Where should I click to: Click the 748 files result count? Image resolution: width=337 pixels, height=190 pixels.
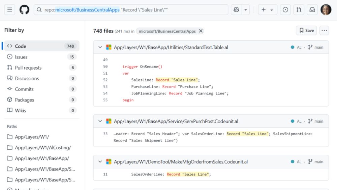click(103, 31)
